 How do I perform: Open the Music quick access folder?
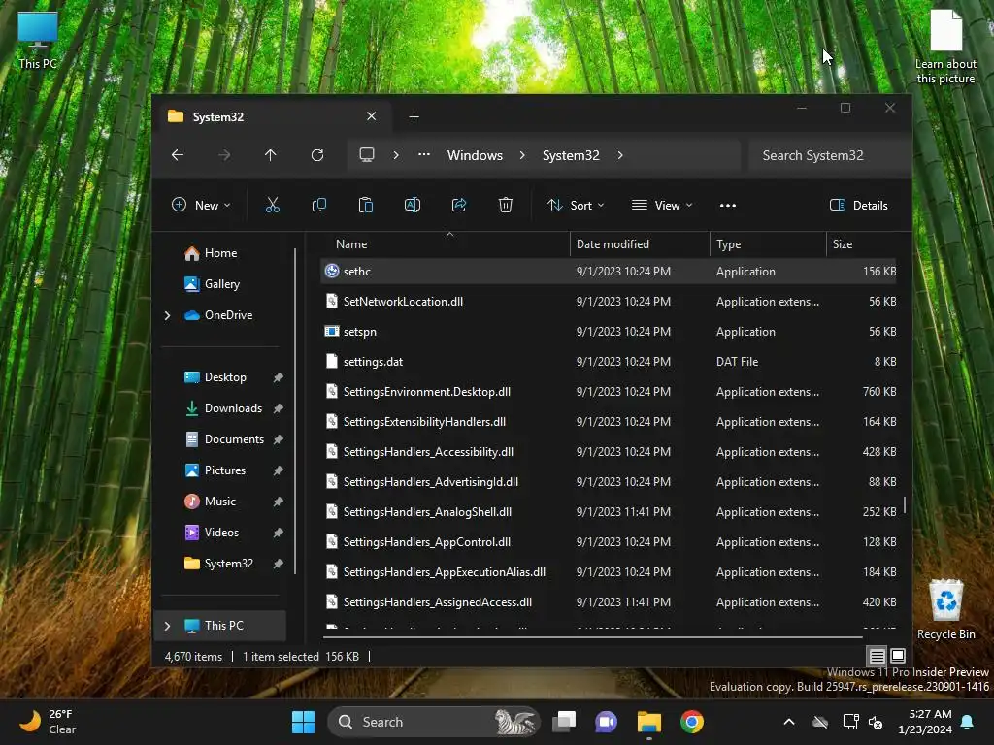tap(220, 502)
